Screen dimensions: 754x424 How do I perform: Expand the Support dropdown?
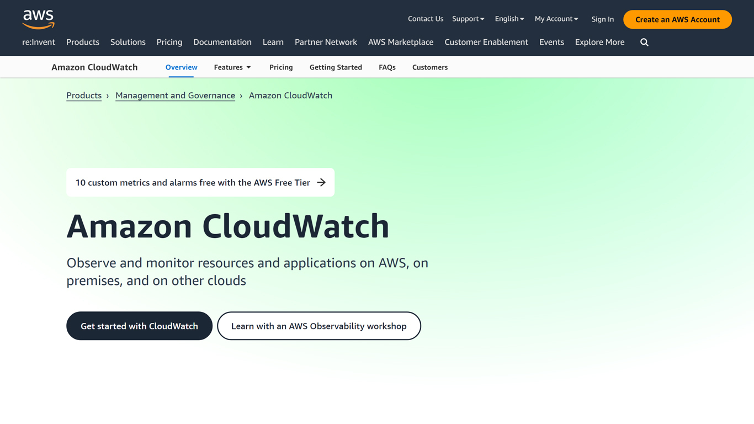coord(468,19)
